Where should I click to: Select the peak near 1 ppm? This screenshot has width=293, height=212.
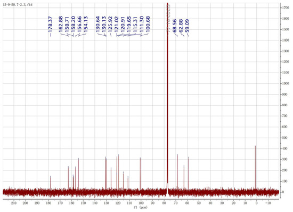tap(255, 169)
